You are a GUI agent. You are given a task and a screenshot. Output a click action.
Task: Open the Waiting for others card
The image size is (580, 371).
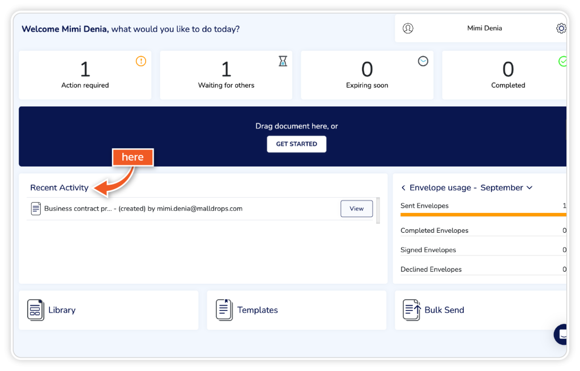226,75
